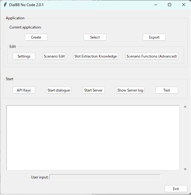Screen dimensions: 191x195
Task: Maximize the DialBB No Code window
Action: pos(170,5)
